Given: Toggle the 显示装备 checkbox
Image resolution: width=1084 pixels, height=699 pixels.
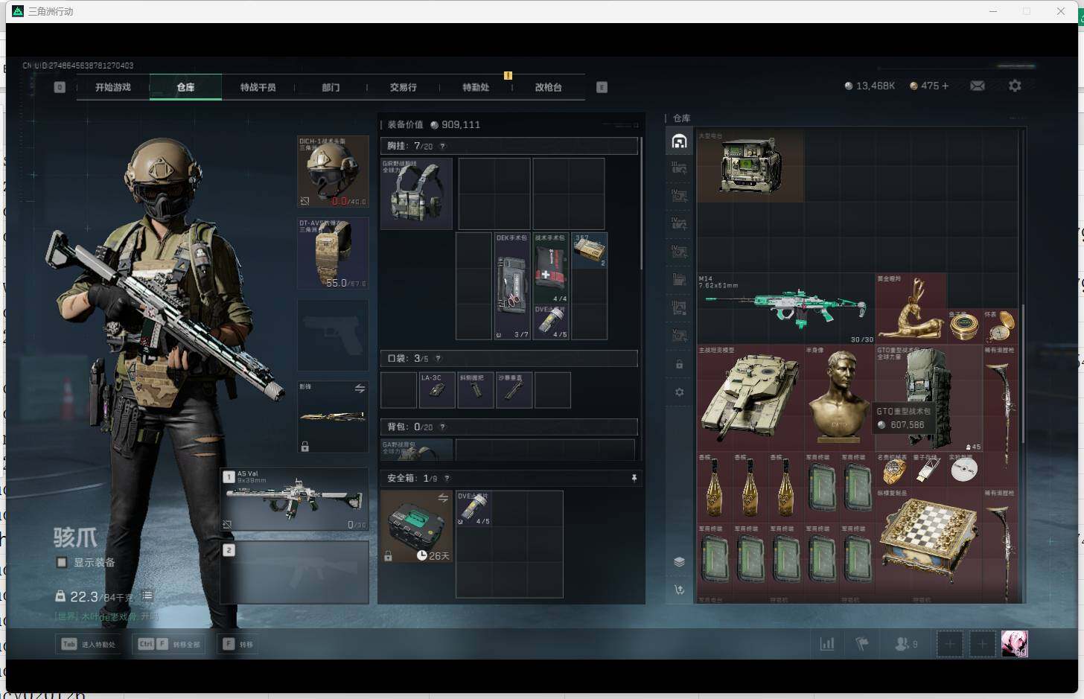Looking at the screenshot, I should 62,562.
